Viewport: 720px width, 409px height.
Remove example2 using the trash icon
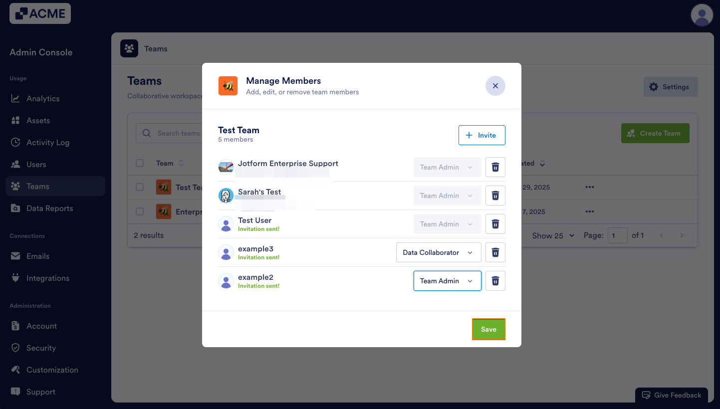point(495,281)
